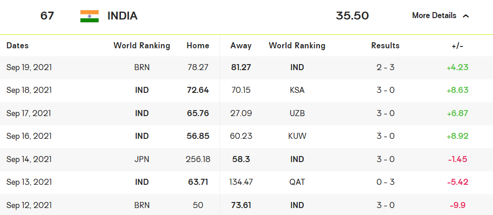Click the 2 - 3 match result
This screenshot has width=493, height=215.
tap(385, 67)
